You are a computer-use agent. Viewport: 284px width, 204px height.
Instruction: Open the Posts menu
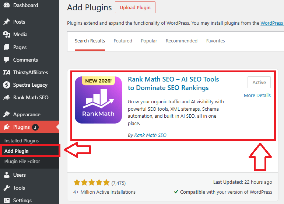tap(29, 22)
